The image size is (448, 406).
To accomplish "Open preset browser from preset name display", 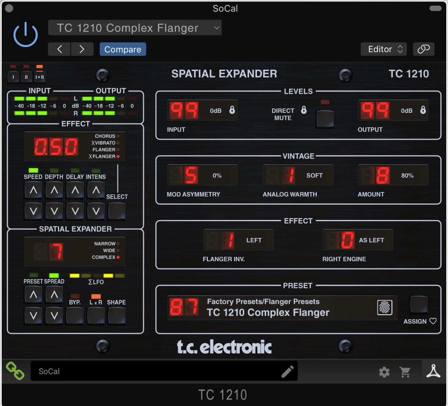I will click(x=282, y=308).
